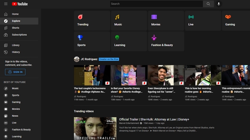Click Best of YouTube Live icon
The height and width of the screenshot is (140, 250).
tap(6, 123)
